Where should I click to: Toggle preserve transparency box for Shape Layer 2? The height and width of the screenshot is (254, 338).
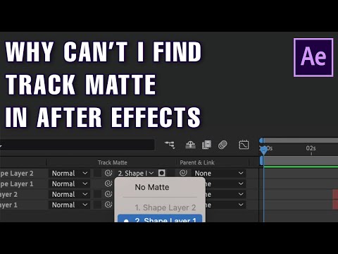click(x=97, y=174)
